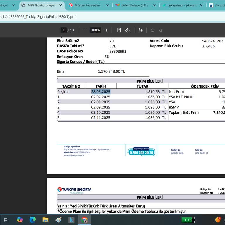Switch to the Müşteri Hizmetleri tab
Viewport: 225px width, 225px height.
(87, 5)
